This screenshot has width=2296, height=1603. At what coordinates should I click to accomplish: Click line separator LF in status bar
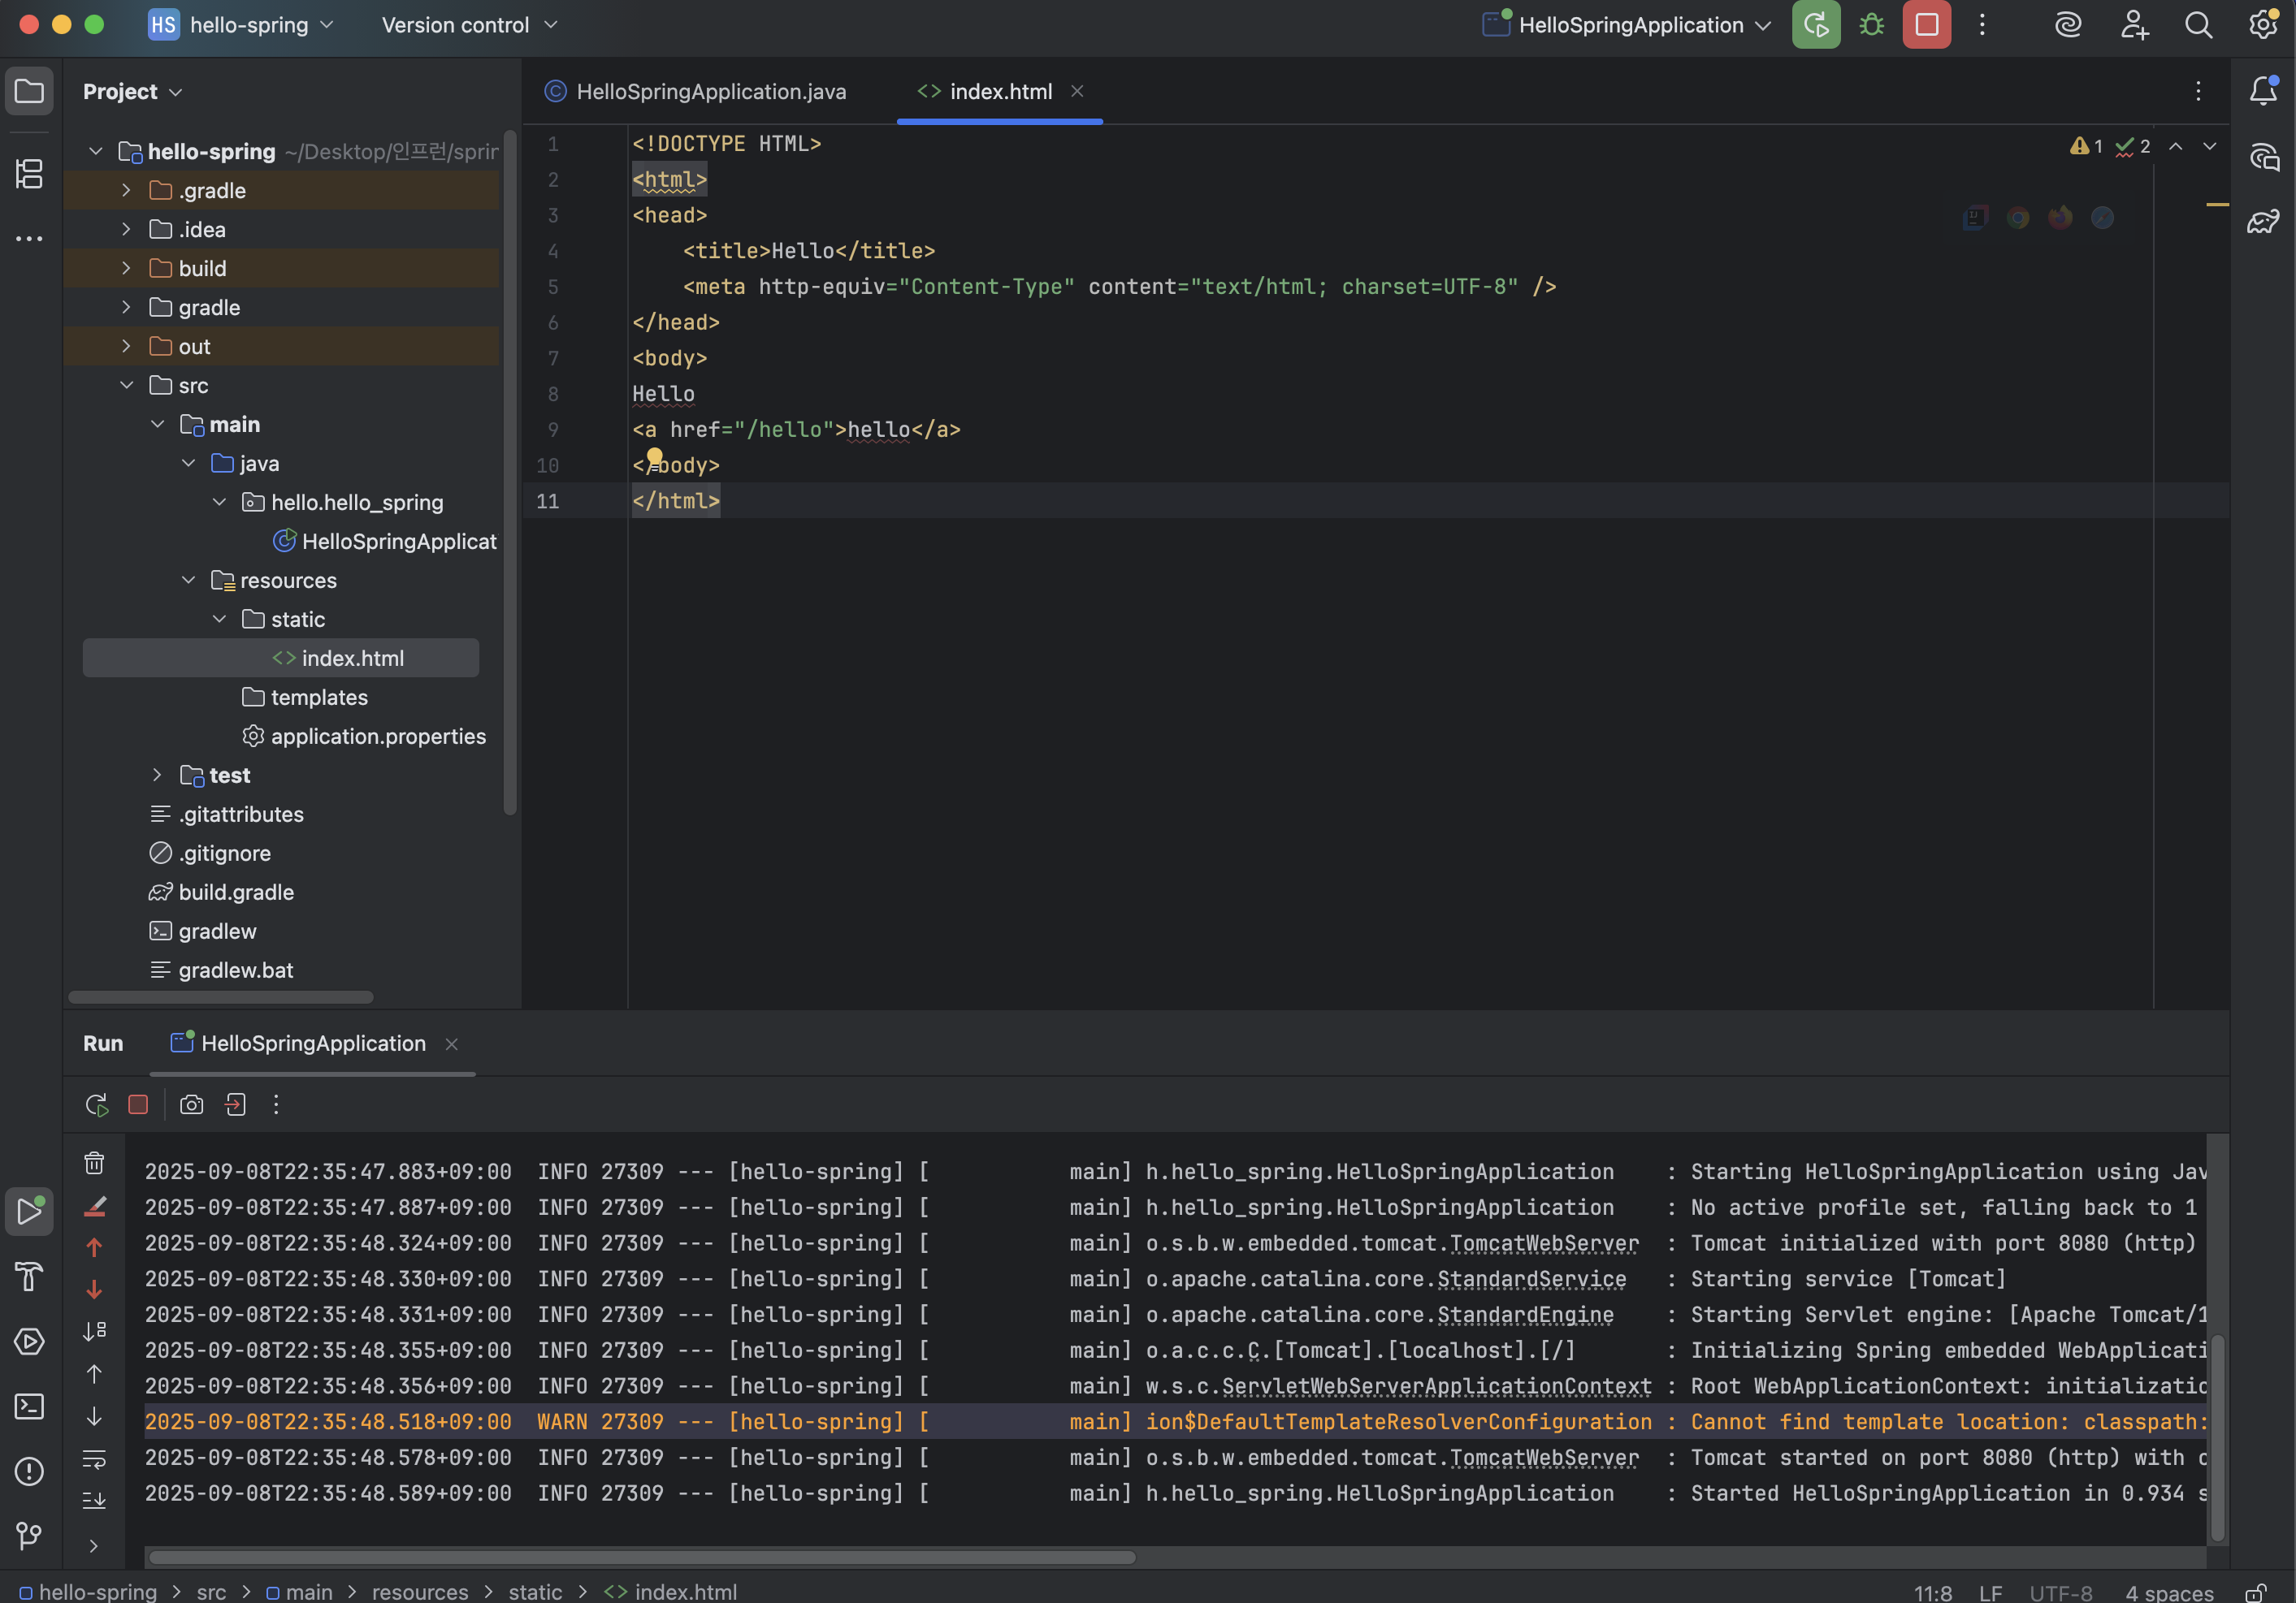[x=1990, y=1593]
